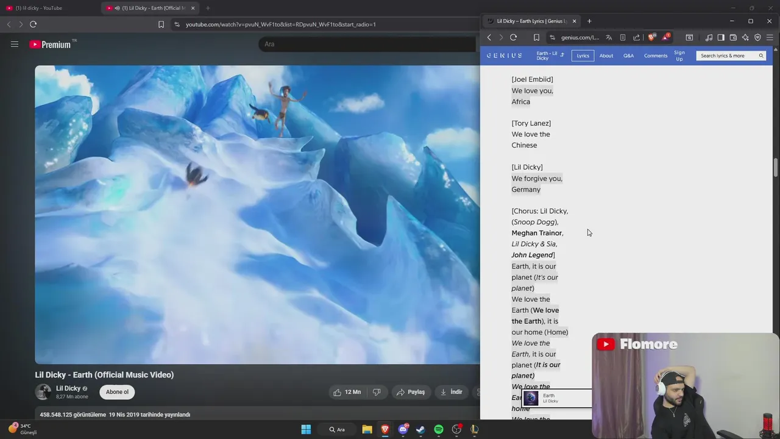780x439 pixels.
Task: Open the tab search icon in Genius window
Action: 689,37
